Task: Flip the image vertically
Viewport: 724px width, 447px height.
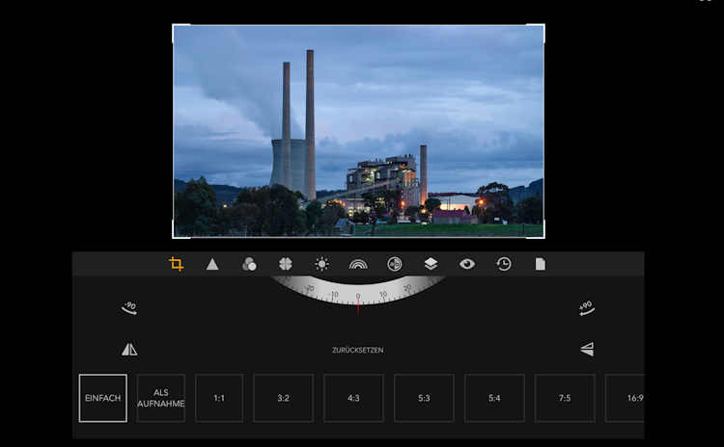Action: [587, 350]
